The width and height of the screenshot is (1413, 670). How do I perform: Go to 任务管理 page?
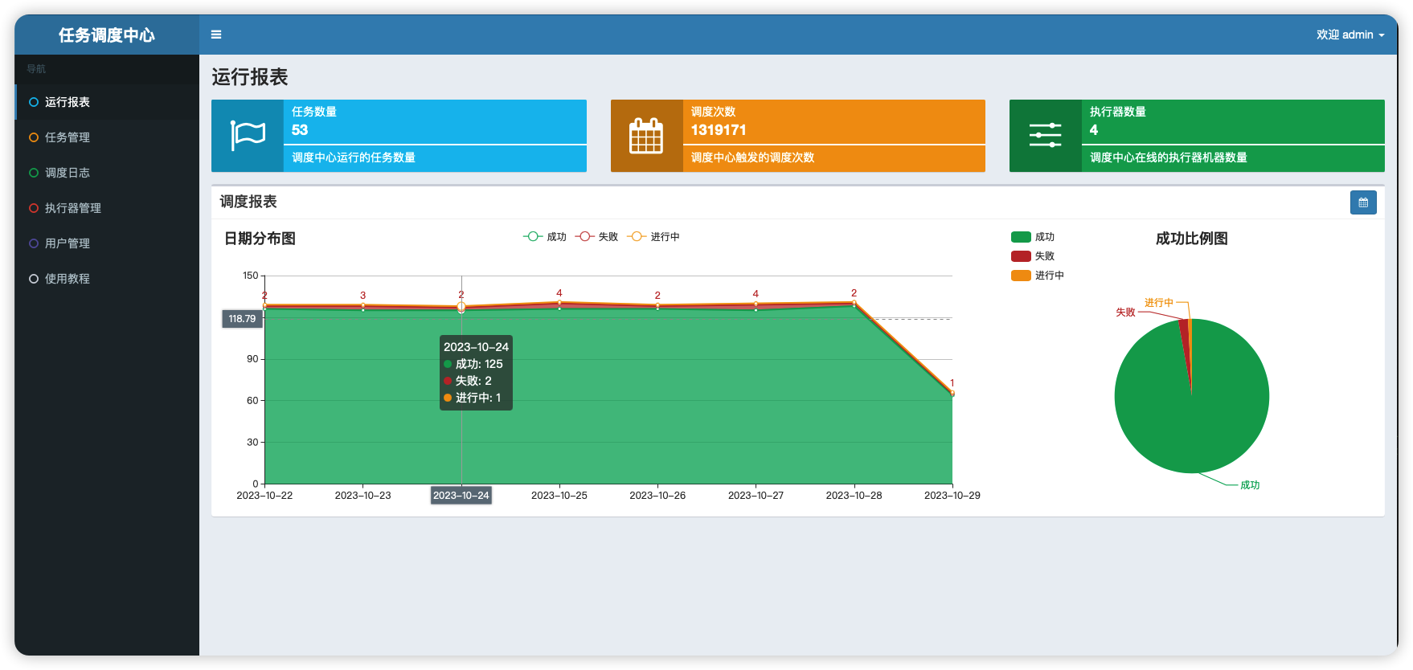pos(107,137)
